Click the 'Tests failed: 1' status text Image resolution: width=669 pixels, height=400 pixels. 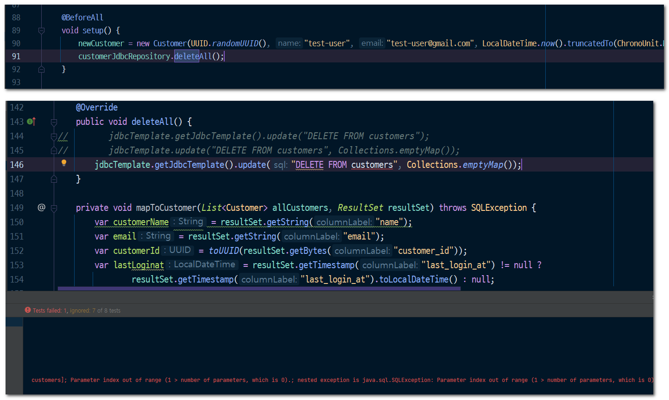(51, 310)
